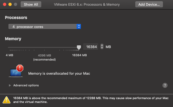Decrease memory with stepper down arrow

(x=102, y=48)
